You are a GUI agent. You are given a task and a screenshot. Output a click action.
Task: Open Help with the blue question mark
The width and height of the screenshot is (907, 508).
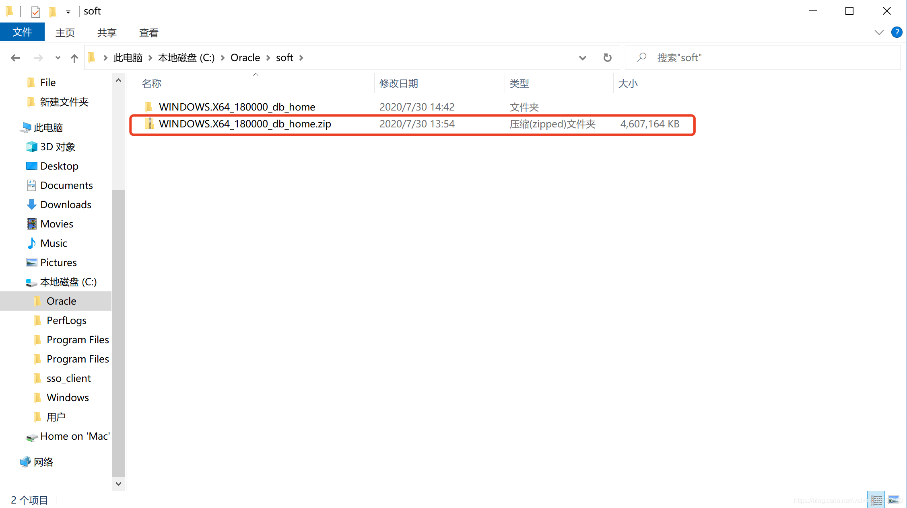897,33
